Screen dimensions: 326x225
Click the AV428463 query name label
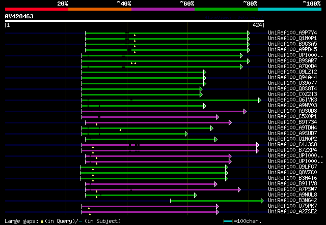pyautogui.click(x=19, y=16)
